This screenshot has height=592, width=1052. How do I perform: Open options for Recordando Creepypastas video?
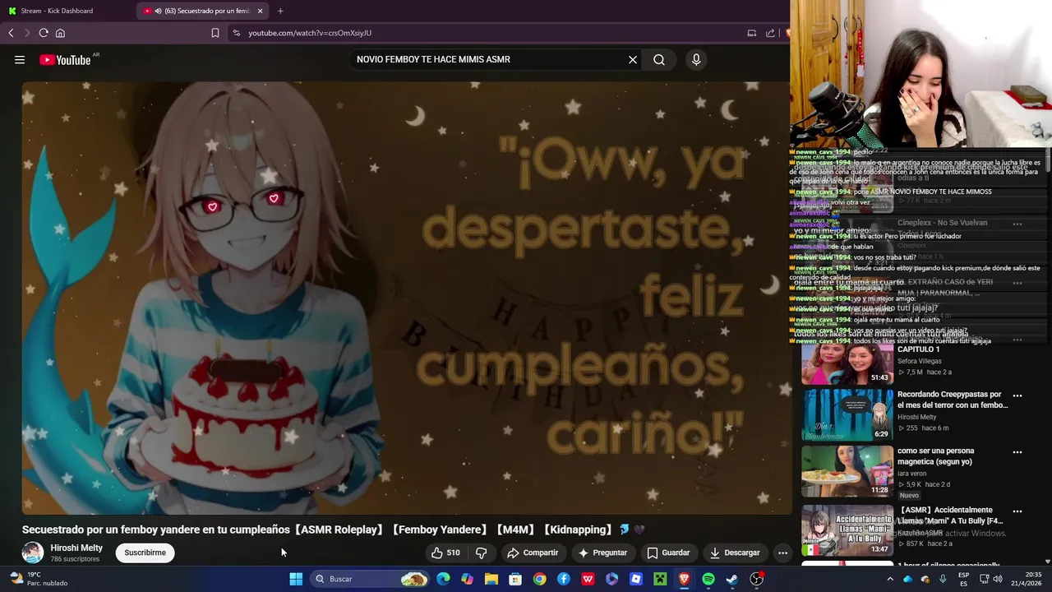1017,395
